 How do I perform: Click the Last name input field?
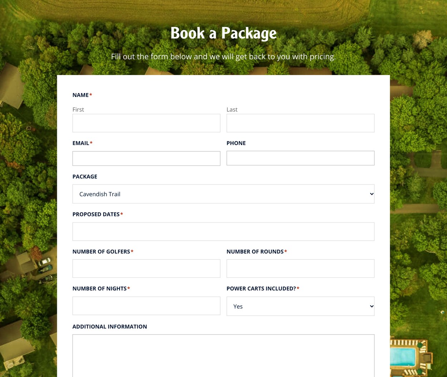(300, 123)
